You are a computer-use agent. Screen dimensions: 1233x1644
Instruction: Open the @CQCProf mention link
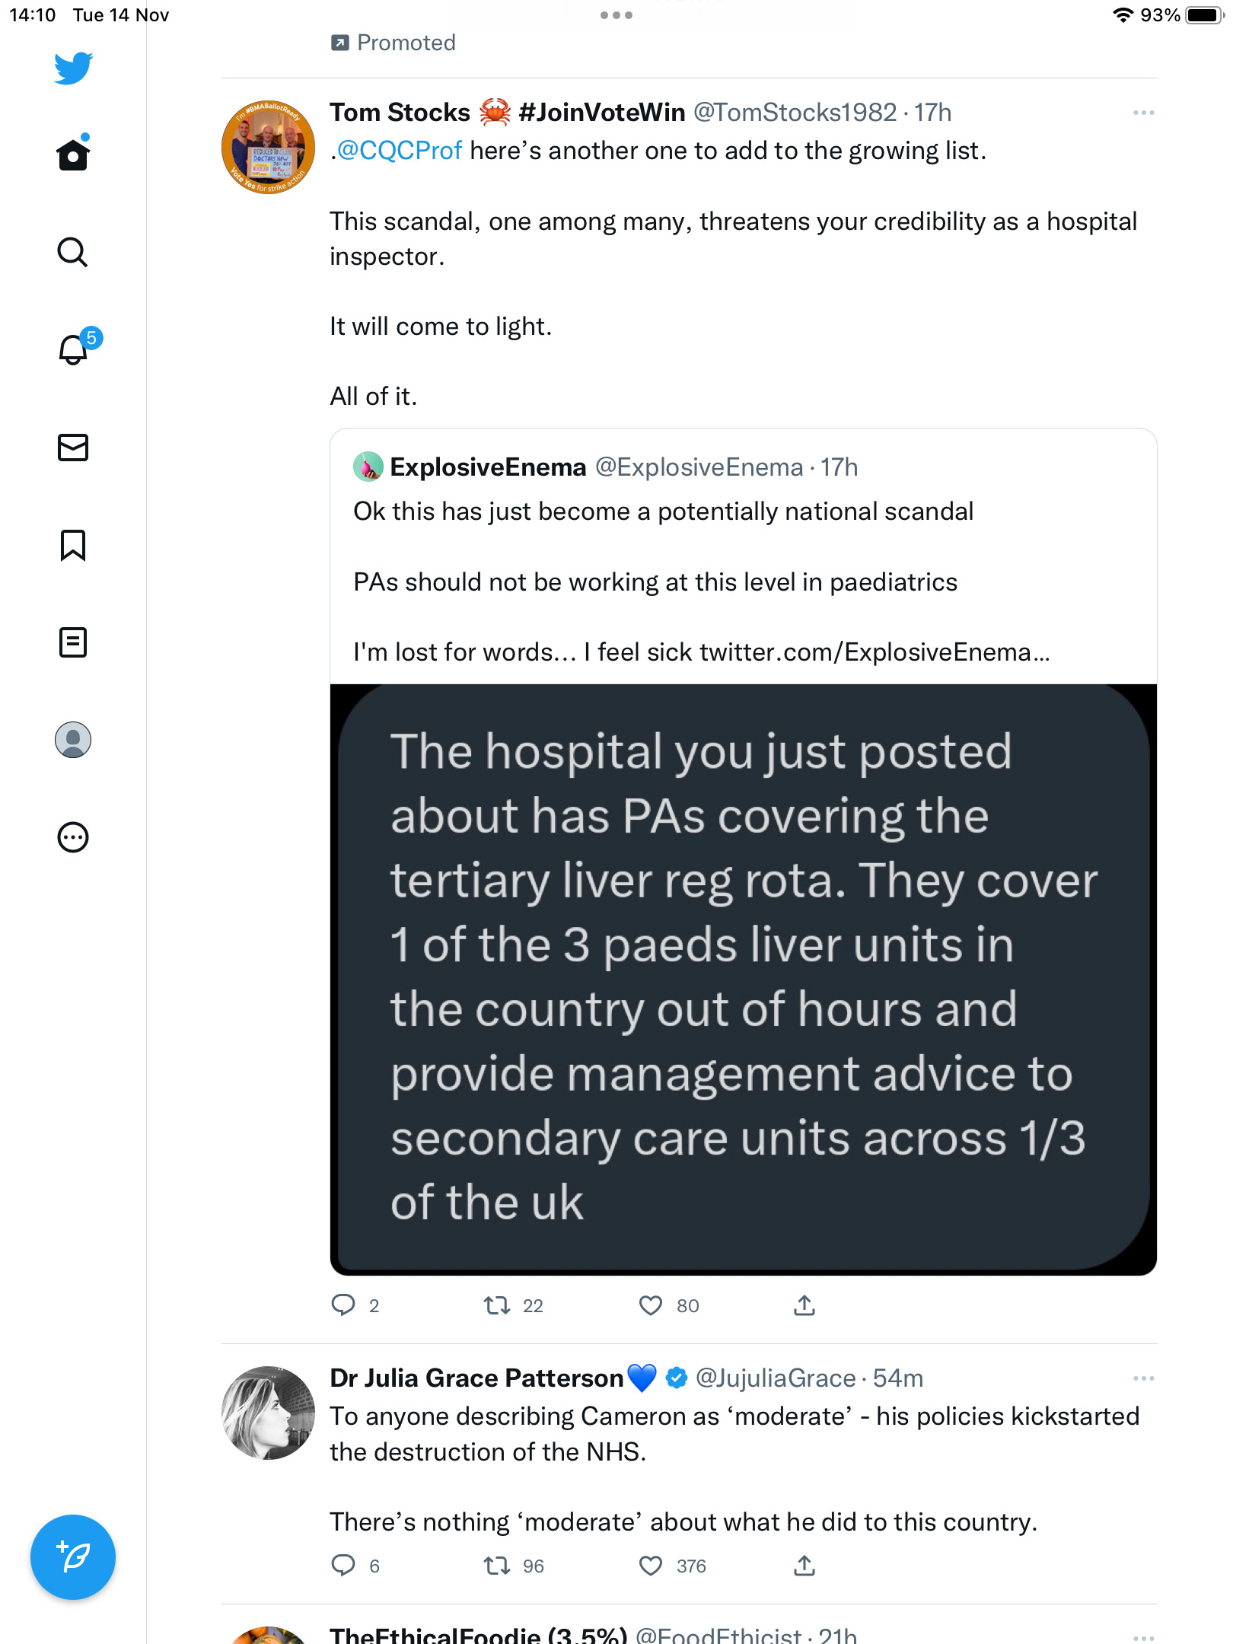399,151
